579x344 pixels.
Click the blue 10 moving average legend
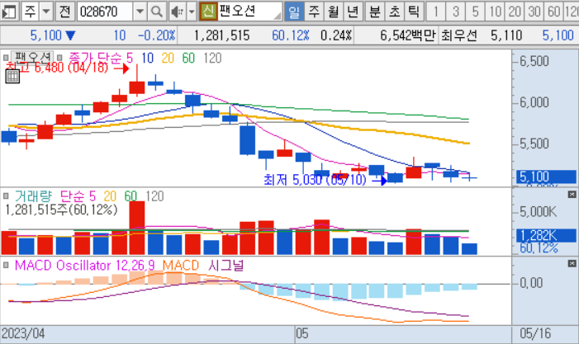(x=147, y=58)
